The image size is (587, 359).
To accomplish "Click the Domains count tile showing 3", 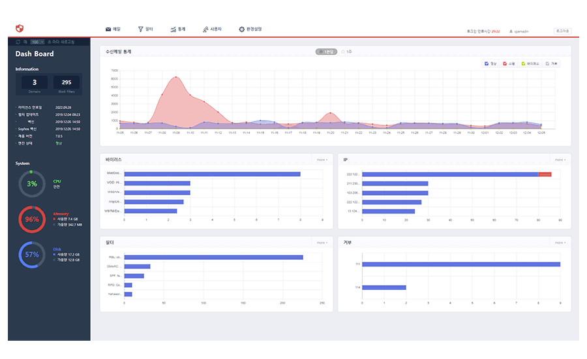I will click(35, 82).
